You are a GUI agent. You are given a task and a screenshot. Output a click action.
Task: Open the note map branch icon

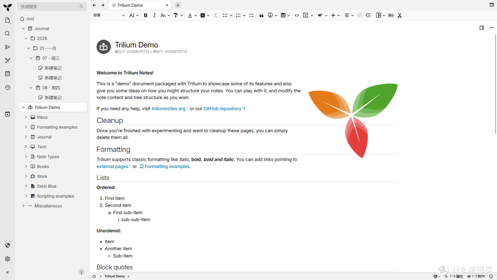point(7,61)
